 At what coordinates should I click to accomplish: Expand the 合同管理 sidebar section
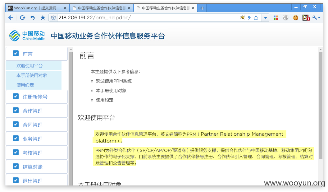37,125
